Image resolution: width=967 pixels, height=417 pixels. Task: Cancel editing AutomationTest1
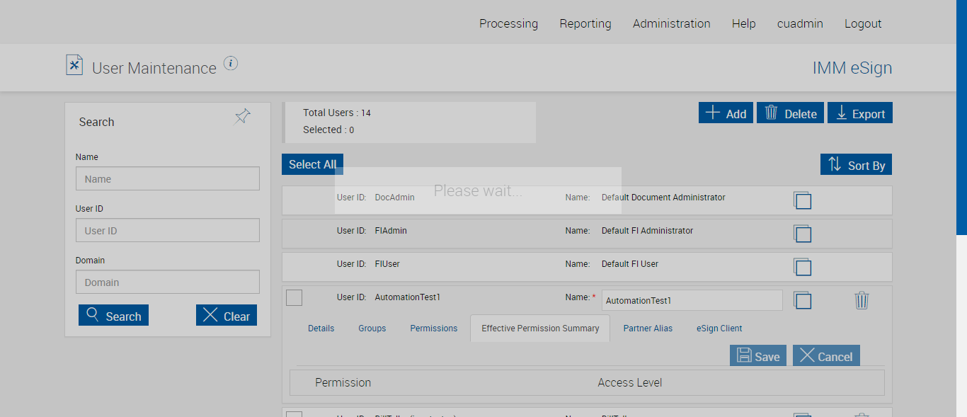click(826, 355)
